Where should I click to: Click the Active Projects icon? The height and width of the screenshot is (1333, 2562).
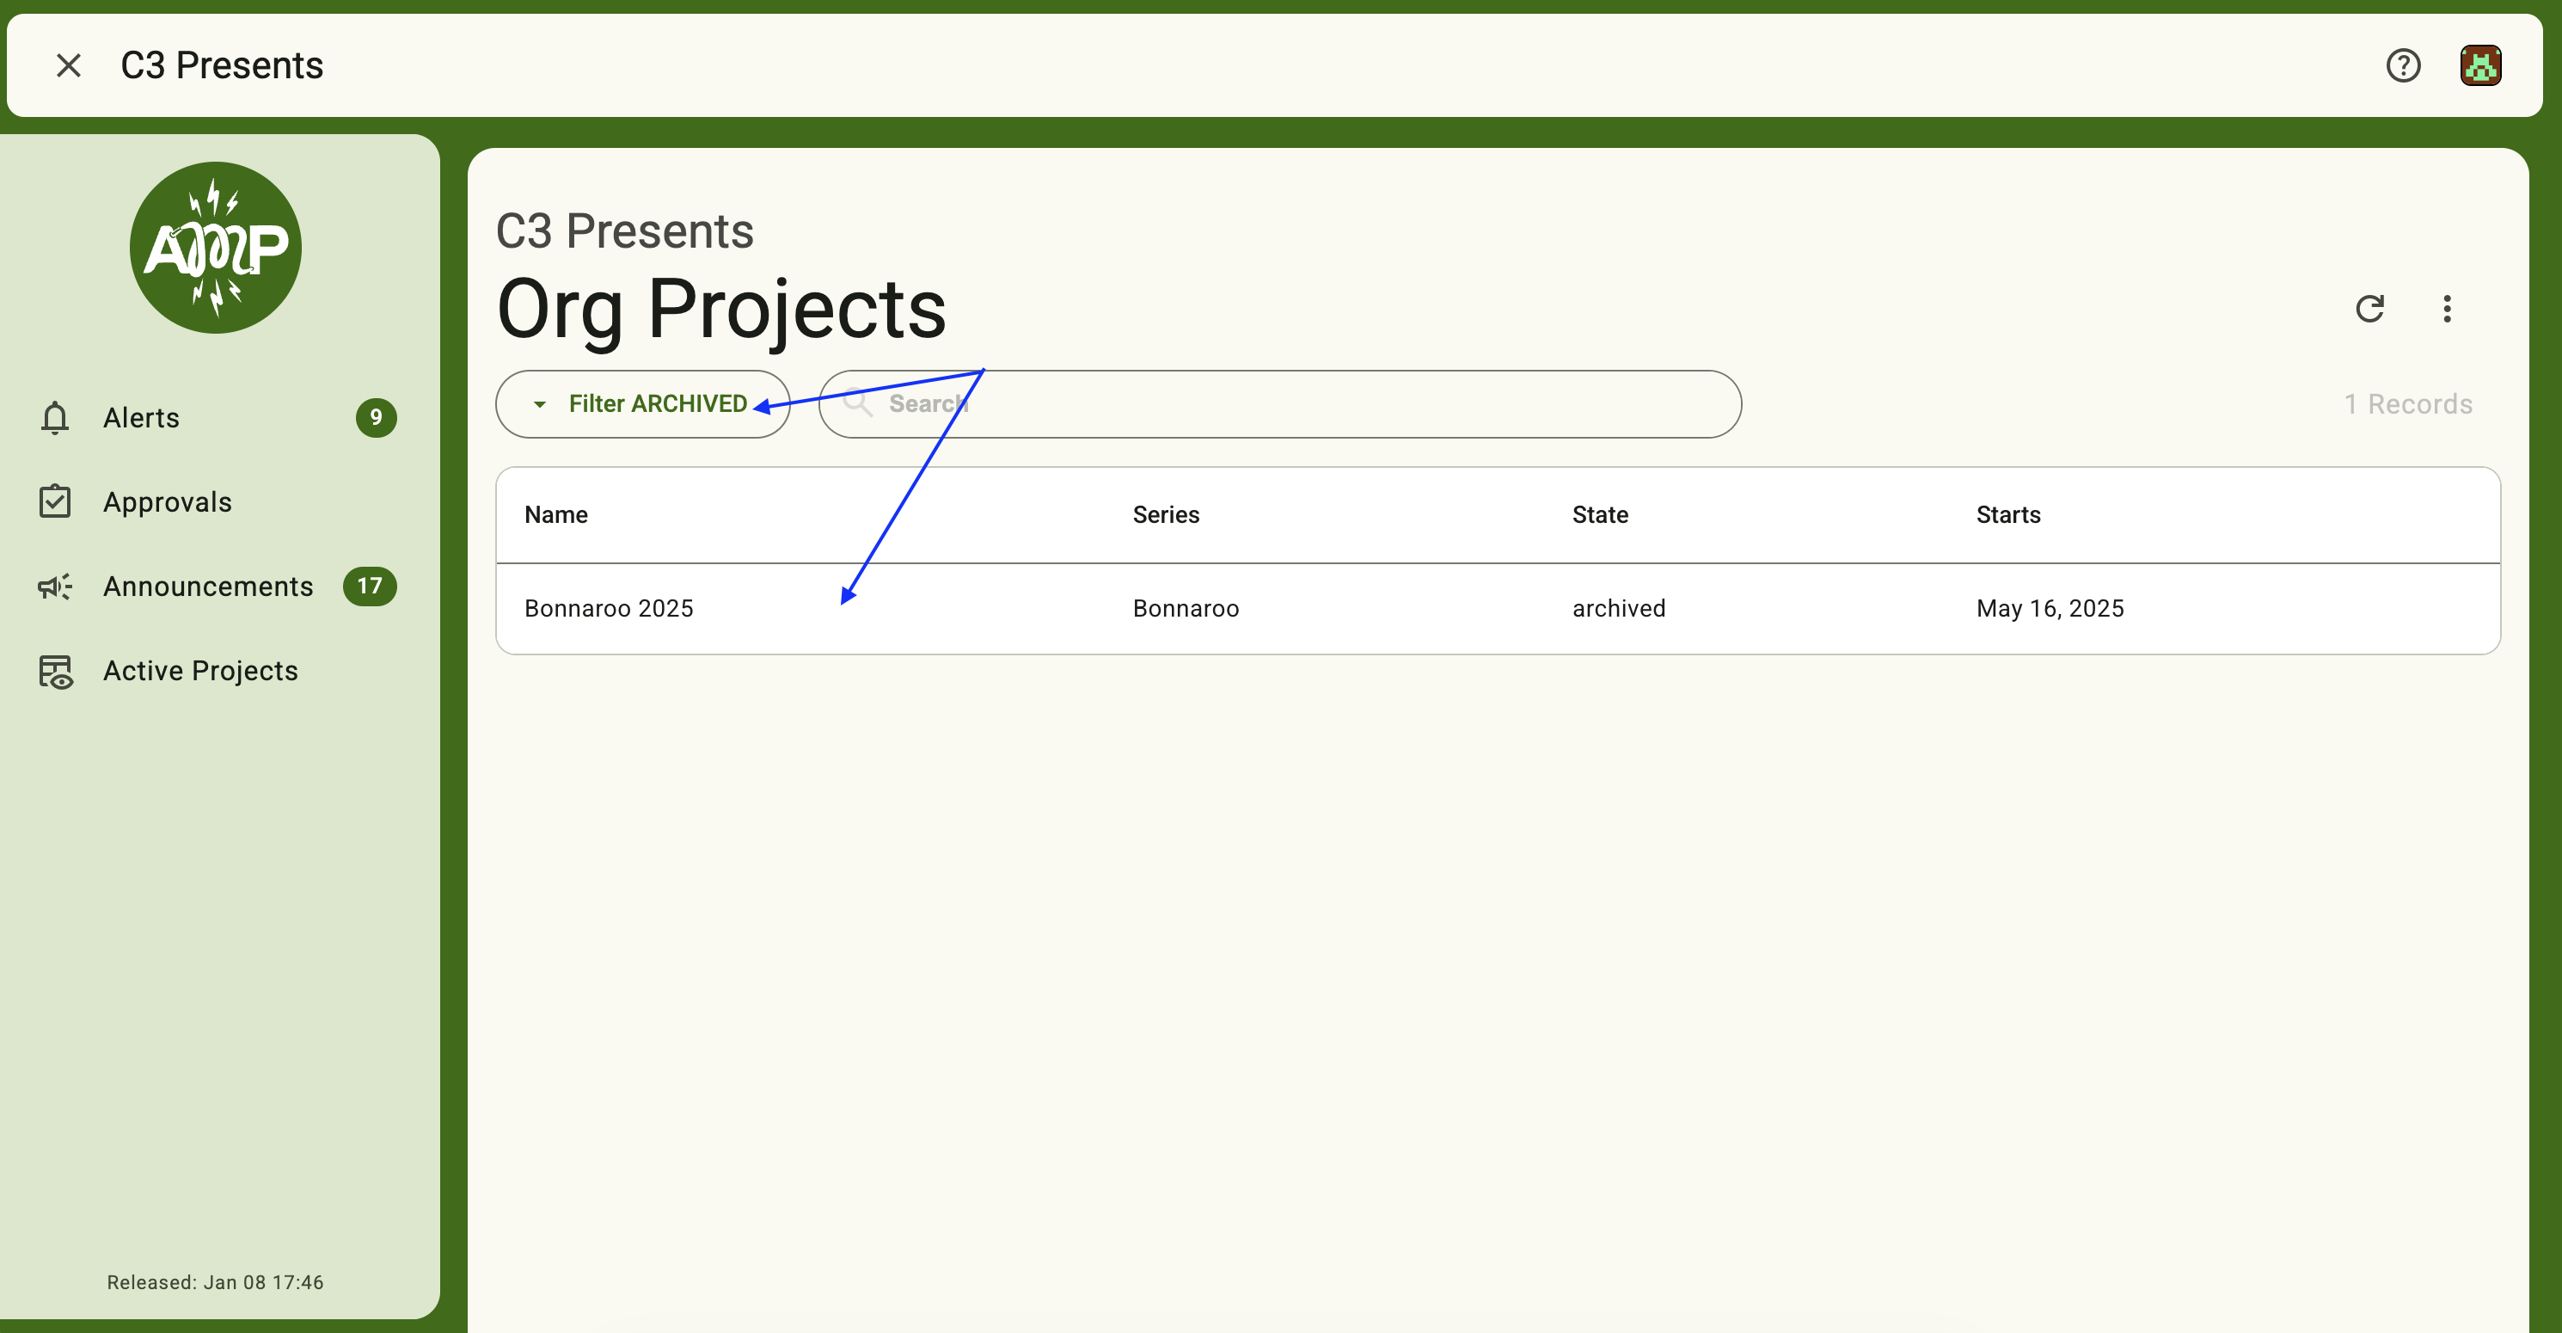tap(56, 672)
